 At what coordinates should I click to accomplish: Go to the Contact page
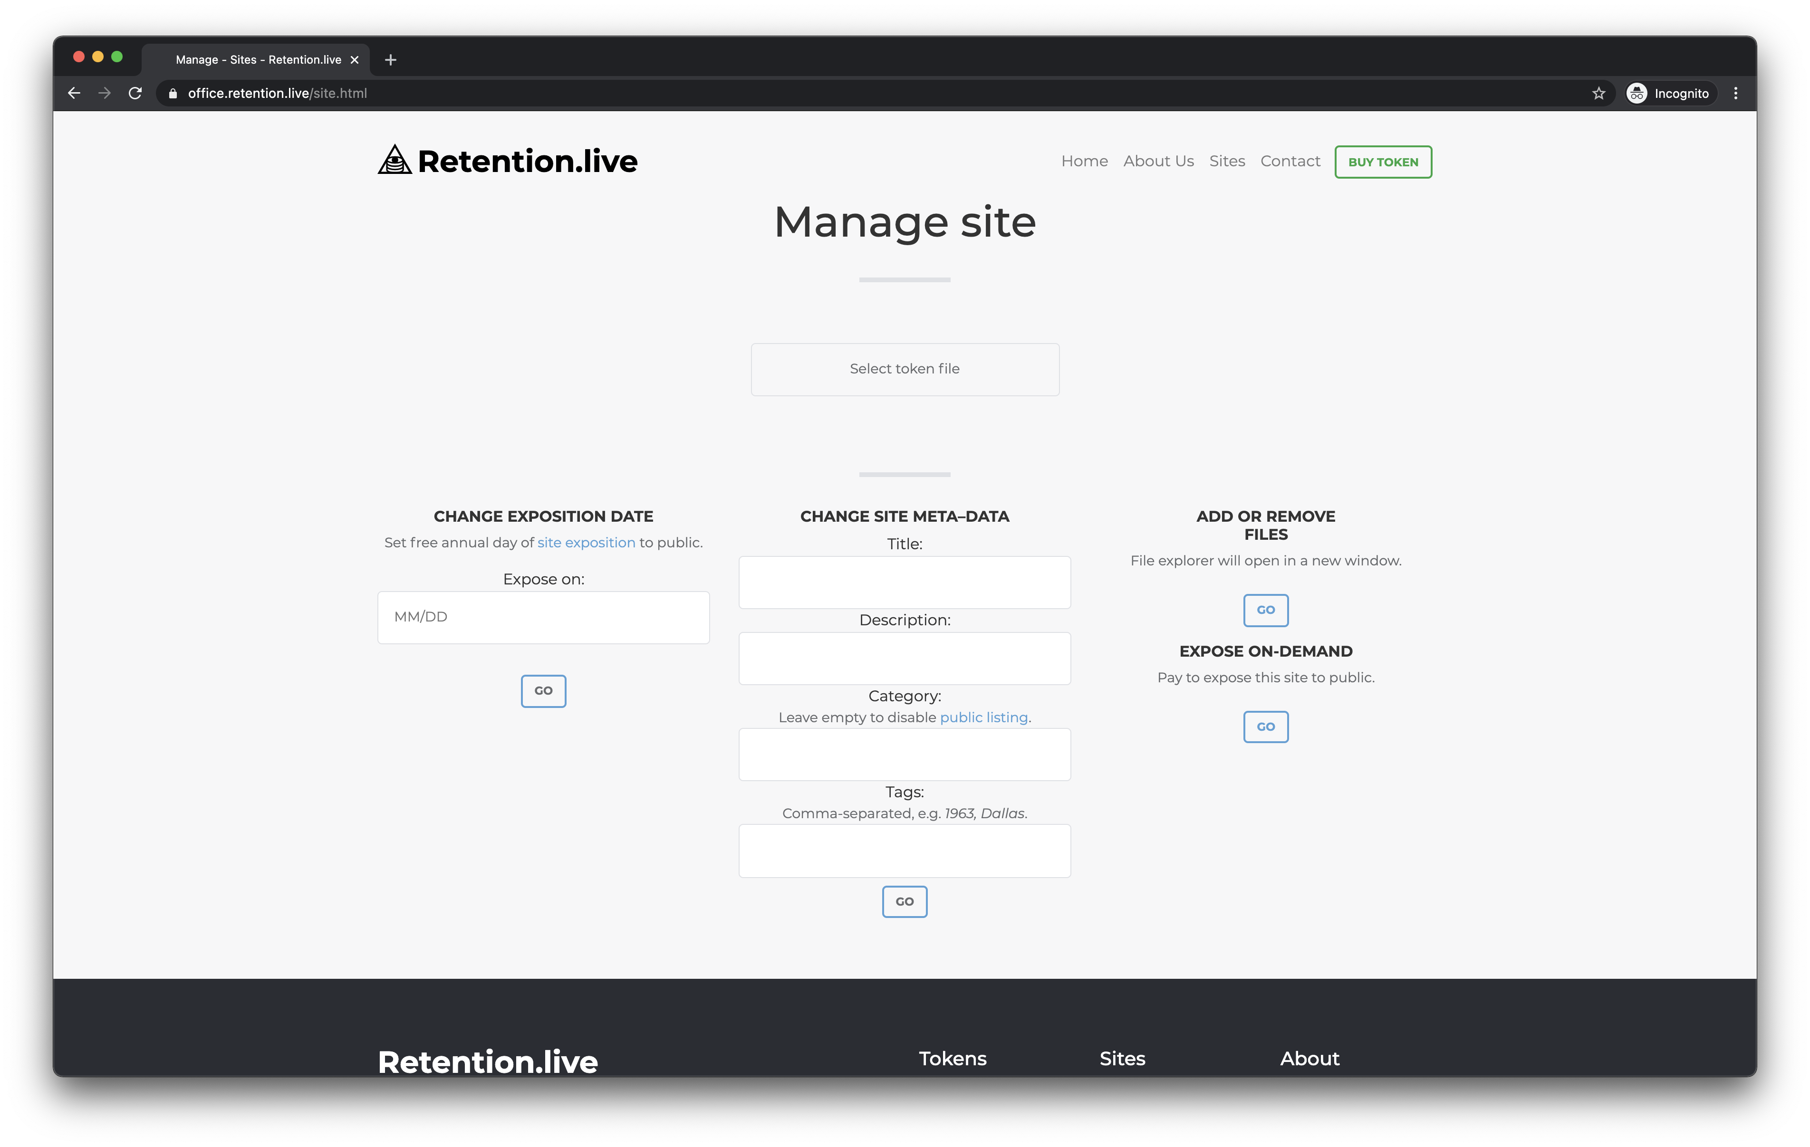(1290, 161)
